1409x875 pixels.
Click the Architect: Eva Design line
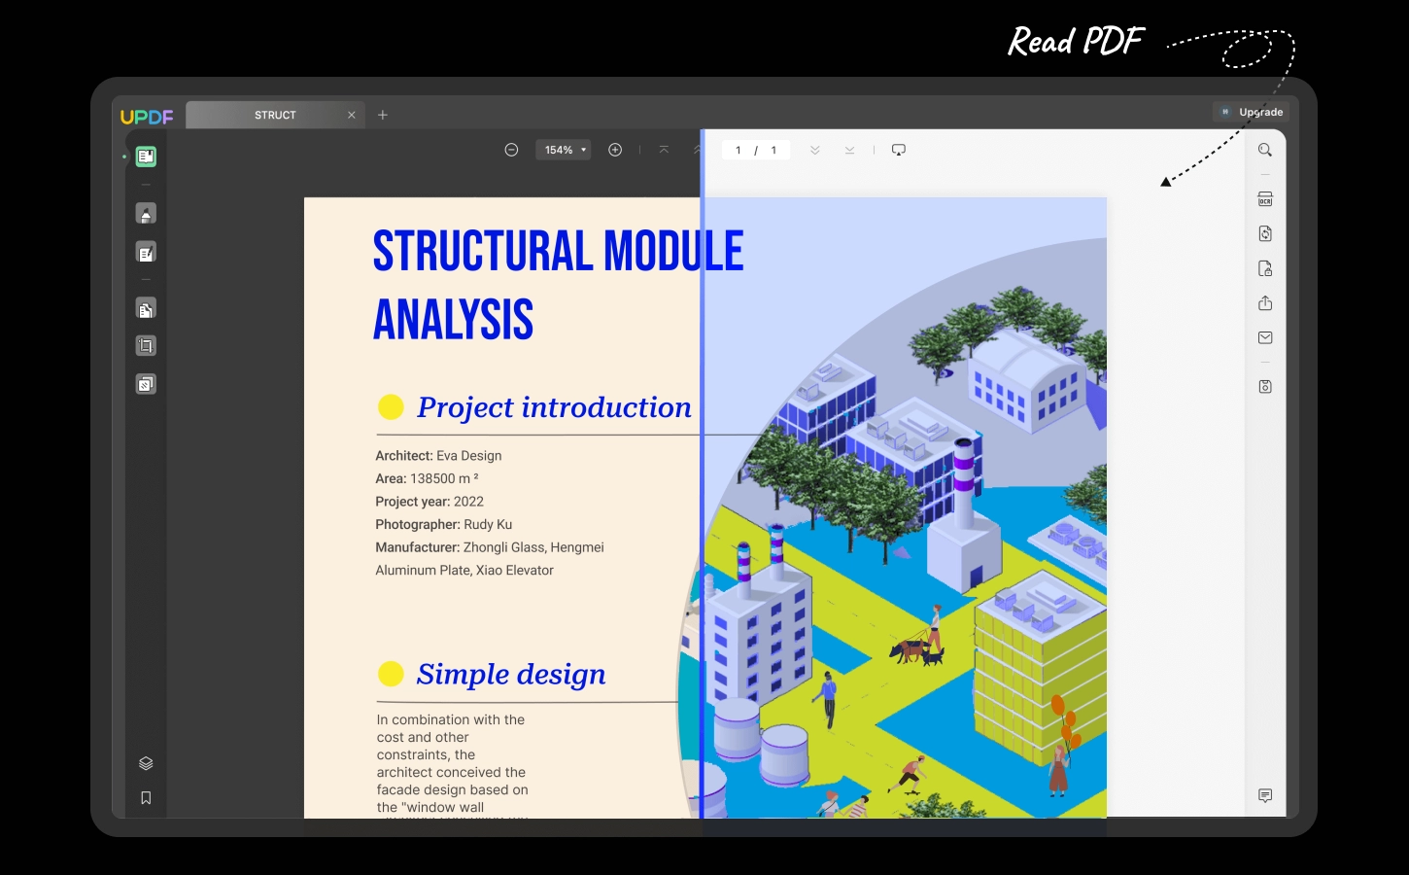439,456
